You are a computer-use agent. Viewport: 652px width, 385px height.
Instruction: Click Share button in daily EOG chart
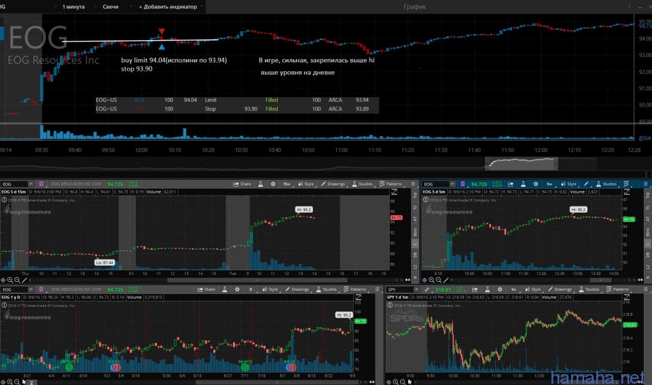point(206,289)
